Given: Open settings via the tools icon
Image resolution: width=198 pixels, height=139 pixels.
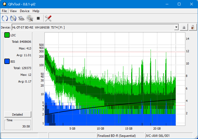Looking at the screenshot, I should click(x=48, y=18).
